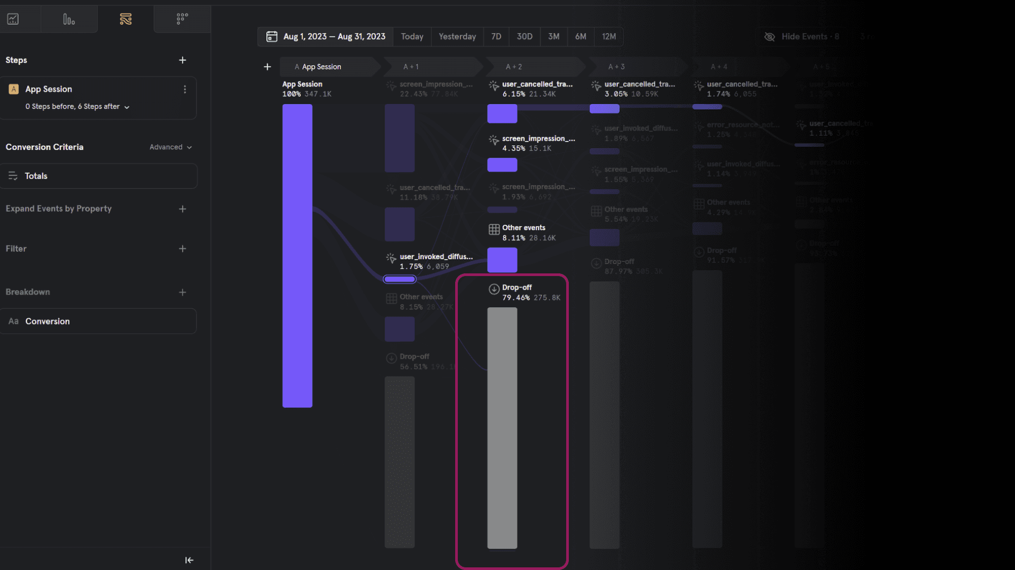Open the Totals selector
This screenshot has width=1015, height=570.
(x=98, y=176)
